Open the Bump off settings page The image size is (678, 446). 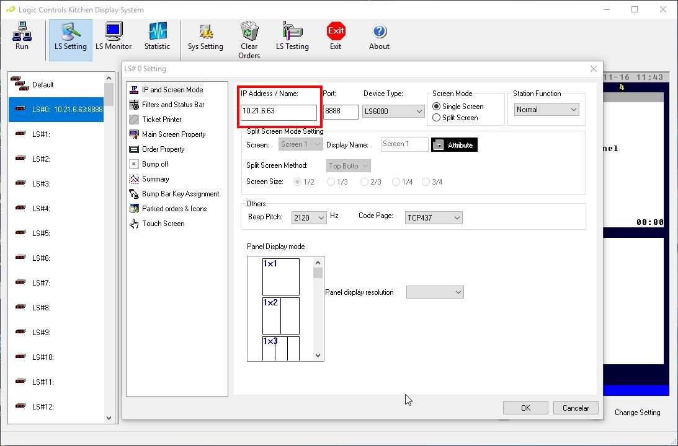coord(149,164)
